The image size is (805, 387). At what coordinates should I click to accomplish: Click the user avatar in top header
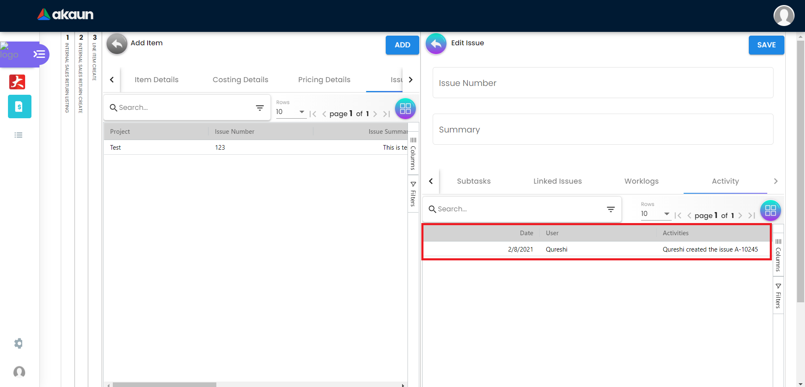[x=784, y=16]
